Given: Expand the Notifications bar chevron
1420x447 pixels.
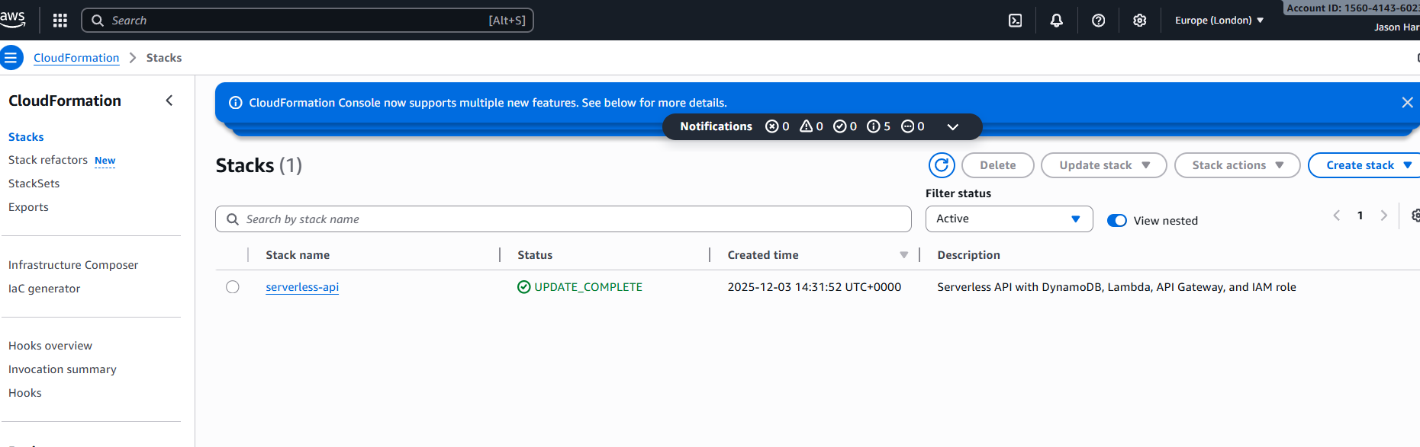Looking at the screenshot, I should 952,127.
